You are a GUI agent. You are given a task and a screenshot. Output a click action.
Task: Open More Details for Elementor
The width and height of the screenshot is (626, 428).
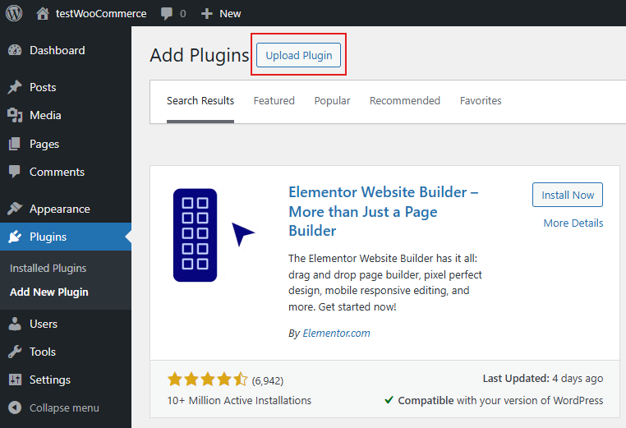[573, 223]
